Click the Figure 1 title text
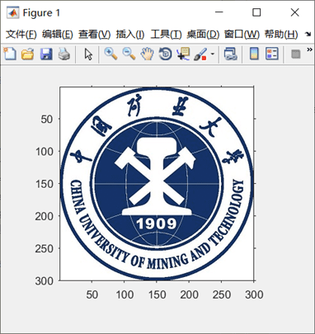This screenshot has height=334, width=315. coord(41,12)
